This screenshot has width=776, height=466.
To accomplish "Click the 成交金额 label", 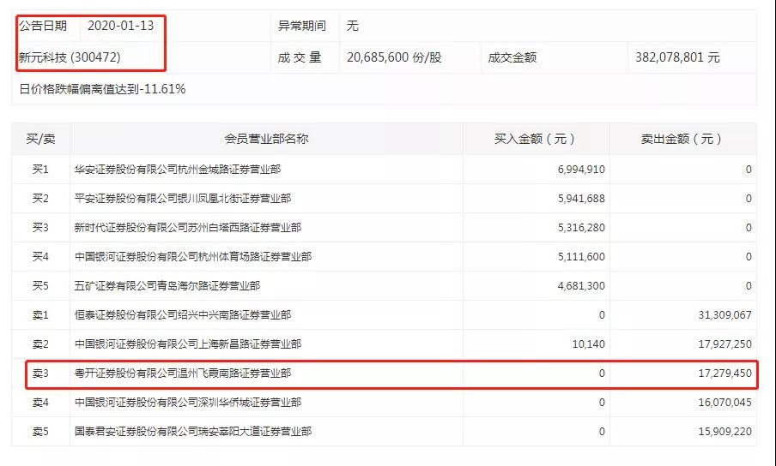I will [512, 57].
